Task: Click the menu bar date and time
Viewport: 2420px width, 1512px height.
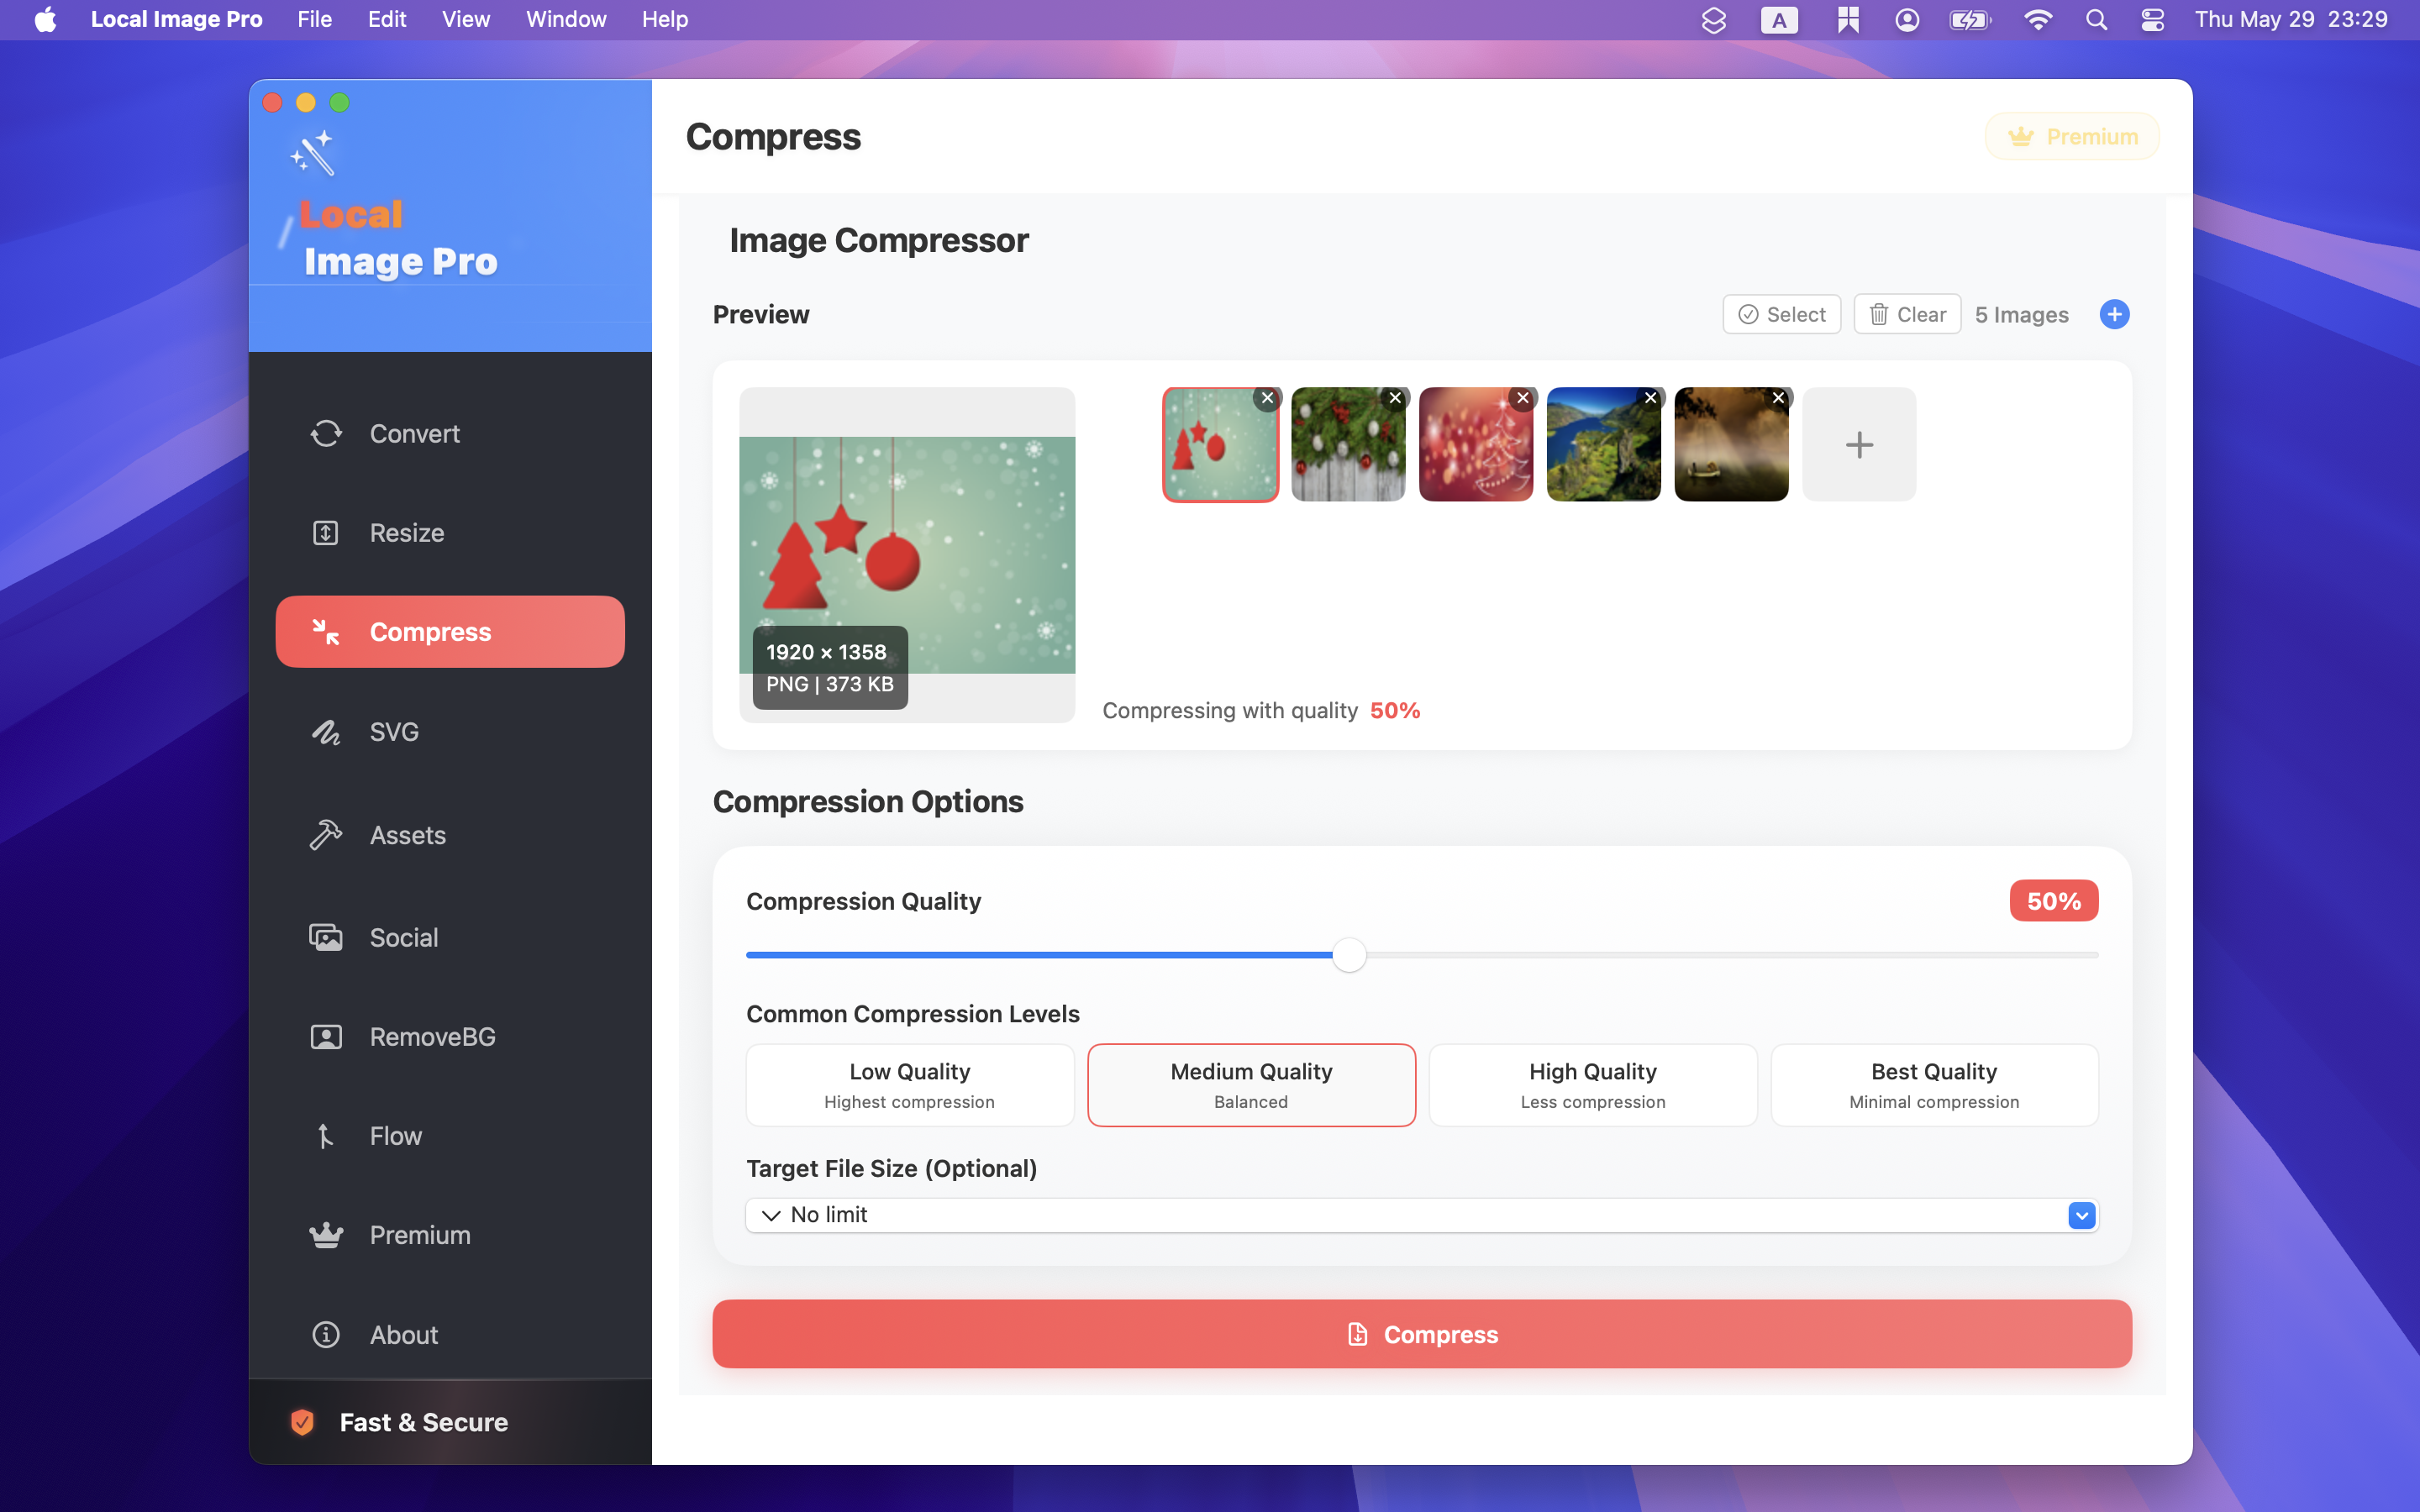Action: click(x=2291, y=20)
